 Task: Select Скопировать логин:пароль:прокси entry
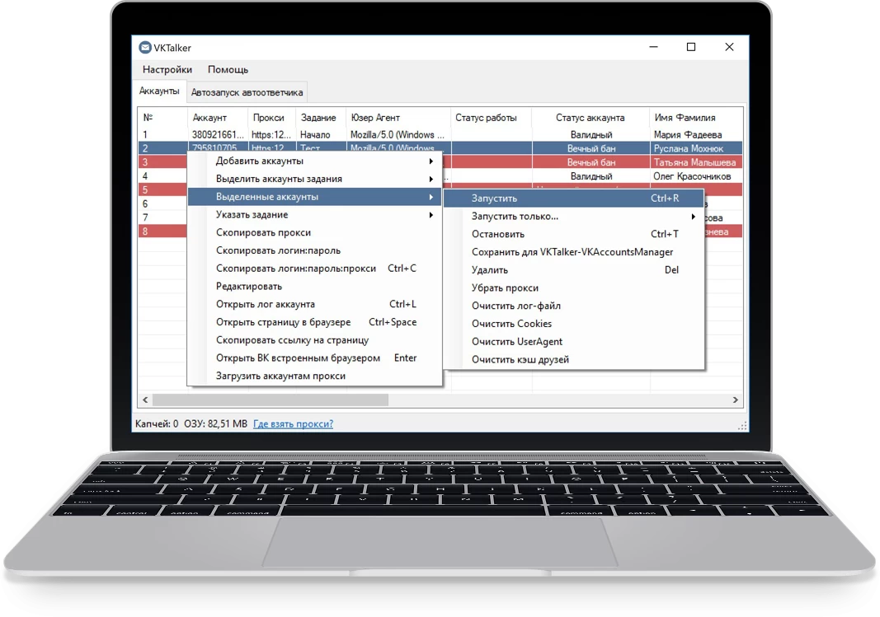[315, 269]
